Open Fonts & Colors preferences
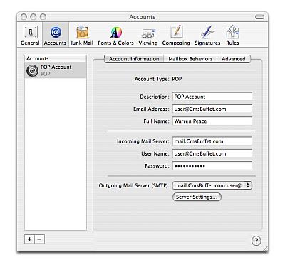 (115, 36)
